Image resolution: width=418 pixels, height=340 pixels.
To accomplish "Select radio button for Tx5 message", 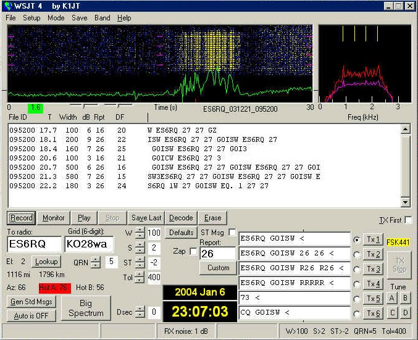I will coord(356,299).
